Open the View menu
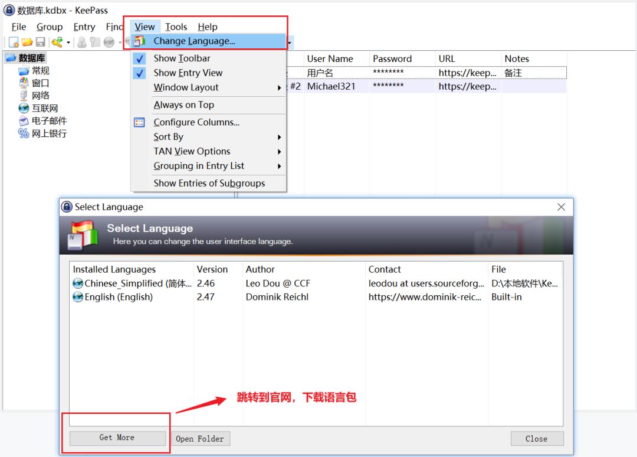The height and width of the screenshot is (457, 637). click(x=145, y=27)
